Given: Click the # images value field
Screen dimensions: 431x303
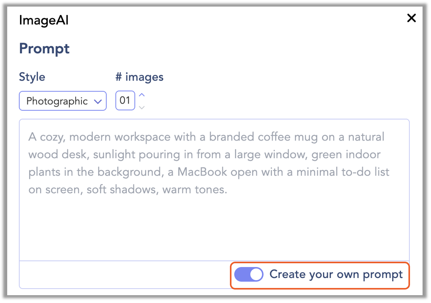Looking at the screenshot, I should click(x=125, y=100).
